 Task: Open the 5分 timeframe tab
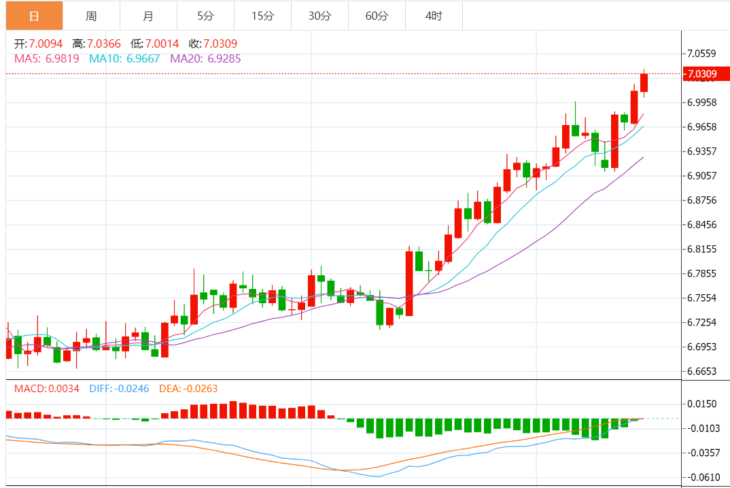205,16
